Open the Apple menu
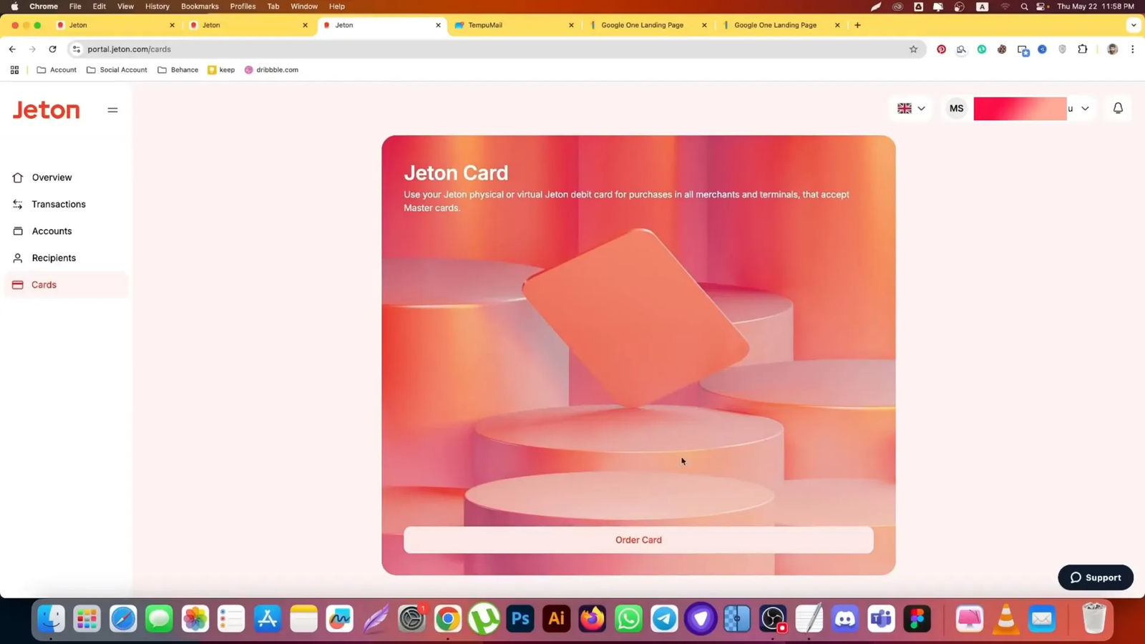Screen dimensions: 1145x644 (x=14, y=6)
